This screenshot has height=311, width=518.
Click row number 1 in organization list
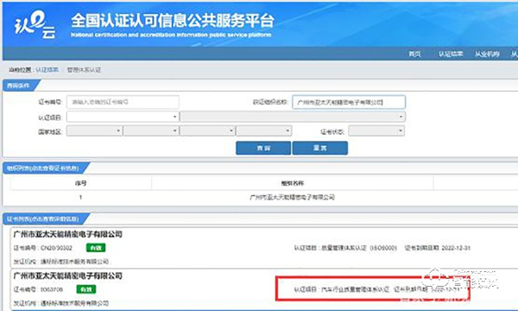pos(80,197)
